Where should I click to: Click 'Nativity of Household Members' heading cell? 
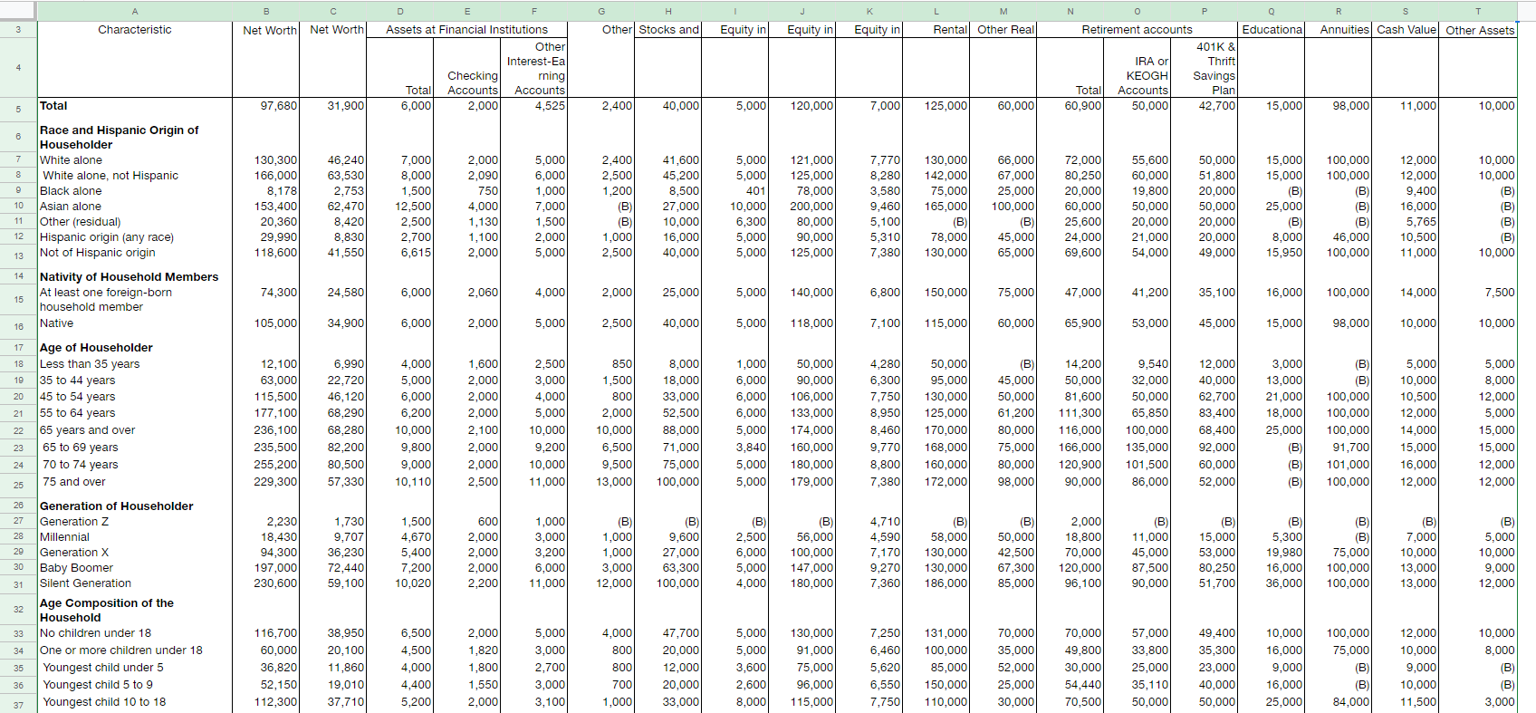135,276
